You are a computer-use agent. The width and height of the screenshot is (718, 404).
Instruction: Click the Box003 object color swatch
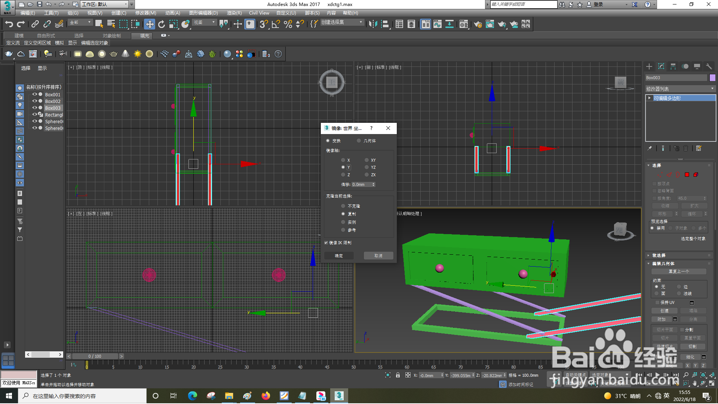pos(712,78)
